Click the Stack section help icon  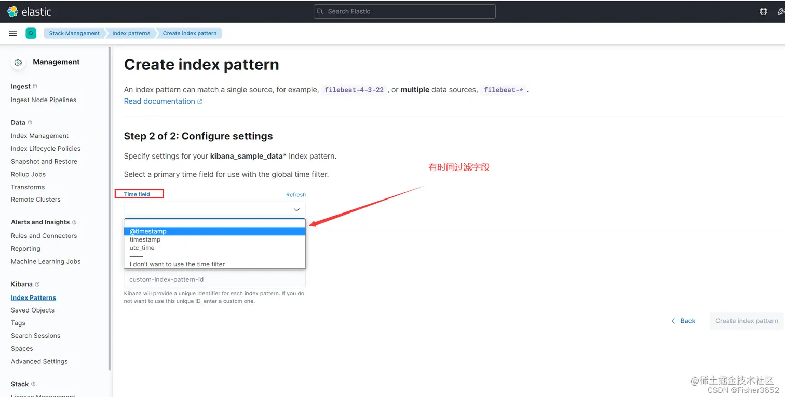pyautogui.click(x=33, y=384)
